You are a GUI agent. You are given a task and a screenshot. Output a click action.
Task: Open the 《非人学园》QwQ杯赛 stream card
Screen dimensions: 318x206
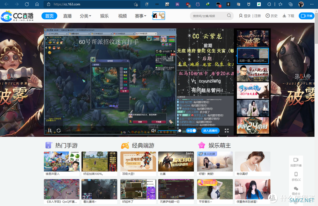[x=62, y=192]
